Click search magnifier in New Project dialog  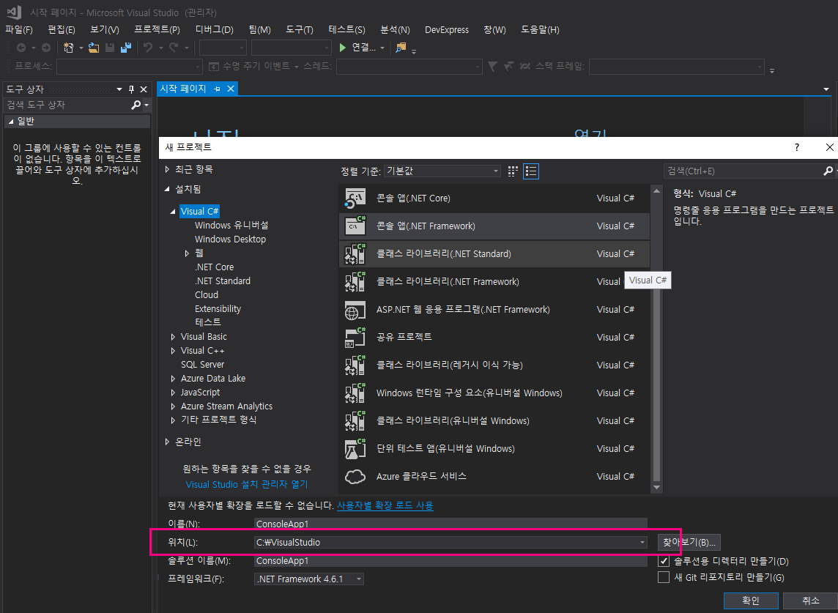[x=828, y=171]
